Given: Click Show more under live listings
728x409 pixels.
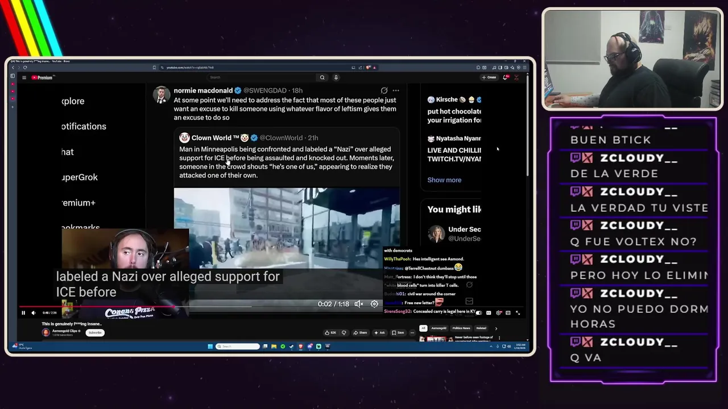Looking at the screenshot, I should 444,180.
